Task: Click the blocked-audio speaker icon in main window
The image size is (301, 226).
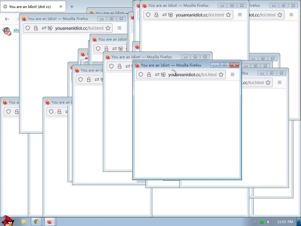Action: point(7,31)
